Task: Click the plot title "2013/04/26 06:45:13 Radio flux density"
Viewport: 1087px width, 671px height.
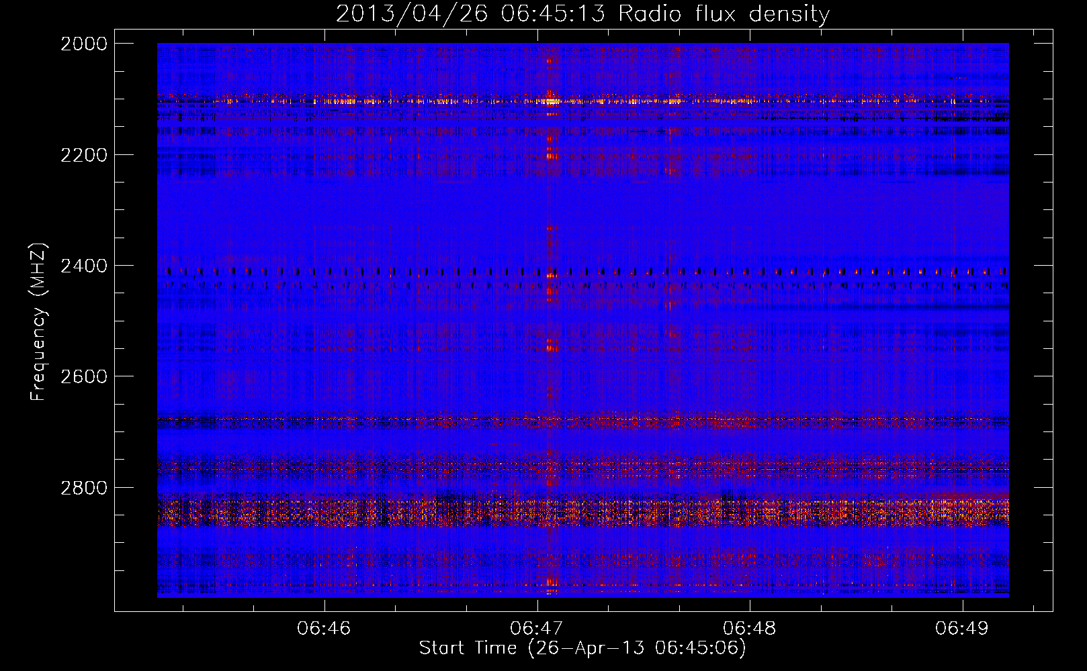Action: pyautogui.click(x=582, y=13)
